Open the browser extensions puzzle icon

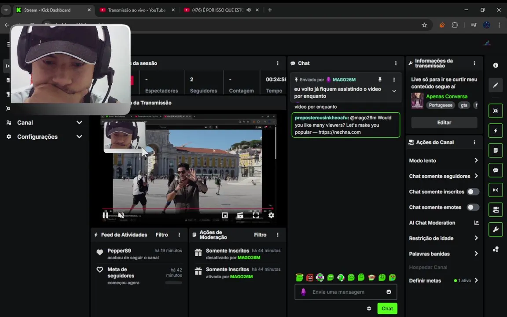455,25
